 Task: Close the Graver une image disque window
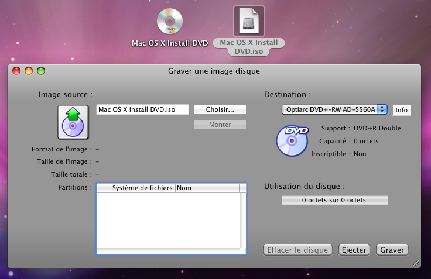16,71
